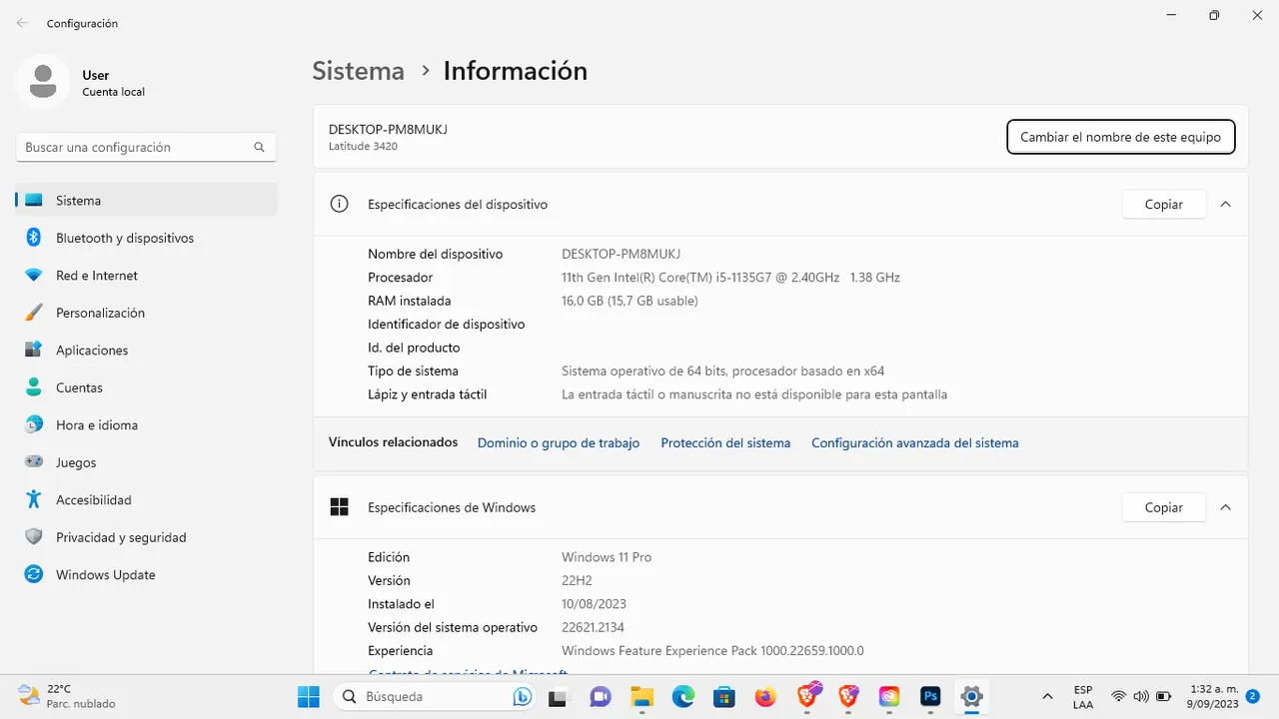This screenshot has height=719, width=1279.
Task: Switch to Photoshop from the taskbar
Action: tap(930, 696)
